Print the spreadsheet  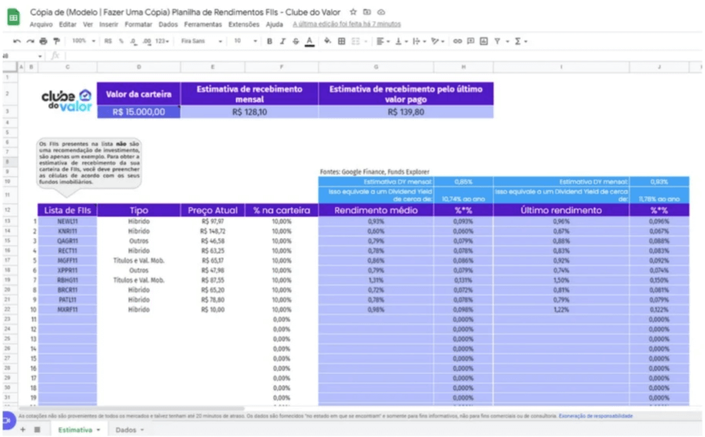(x=43, y=41)
